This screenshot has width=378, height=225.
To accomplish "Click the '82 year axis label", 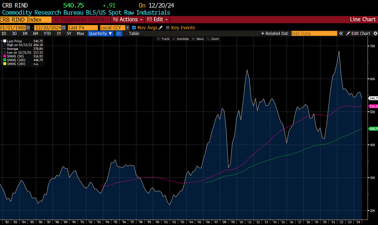I will 6,222.
